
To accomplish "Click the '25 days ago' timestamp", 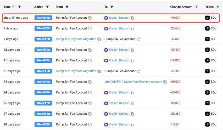I will coord(11,103).
